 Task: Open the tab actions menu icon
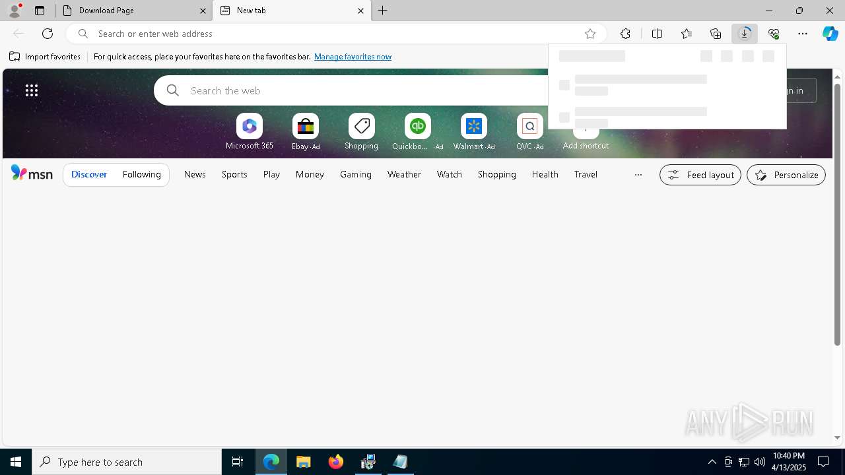tap(40, 11)
